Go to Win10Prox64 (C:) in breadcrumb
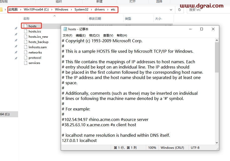The width and height of the screenshot is (230, 161). (x=36, y=9)
